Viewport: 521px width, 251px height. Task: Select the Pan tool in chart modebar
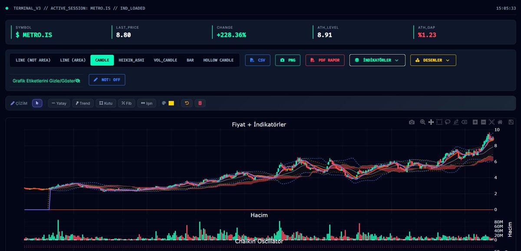[431, 122]
